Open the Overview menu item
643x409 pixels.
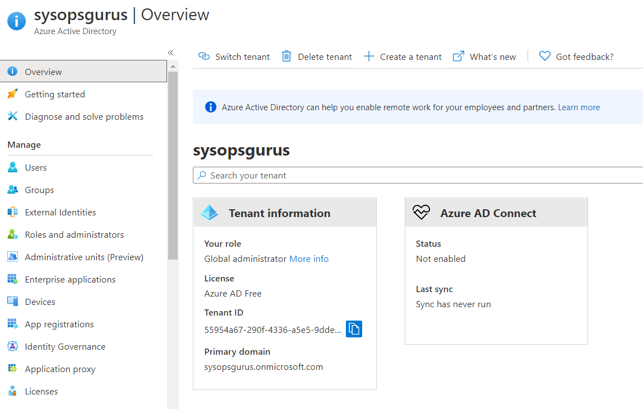coord(83,71)
